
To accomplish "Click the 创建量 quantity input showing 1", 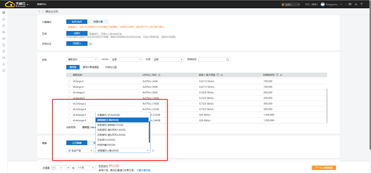I will (x=61, y=167).
